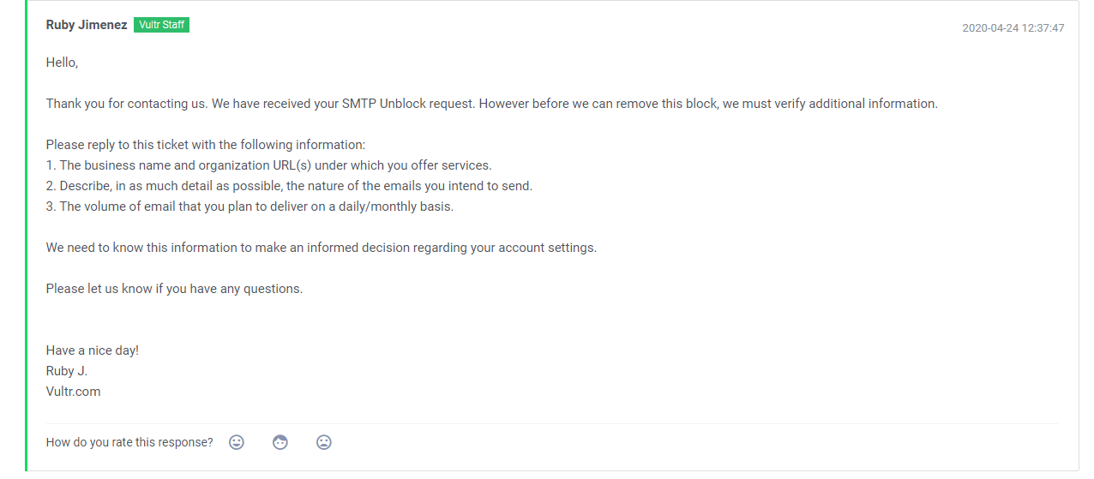Click the "Hello," greeting line
The image size is (1094, 479).
point(62,63)
